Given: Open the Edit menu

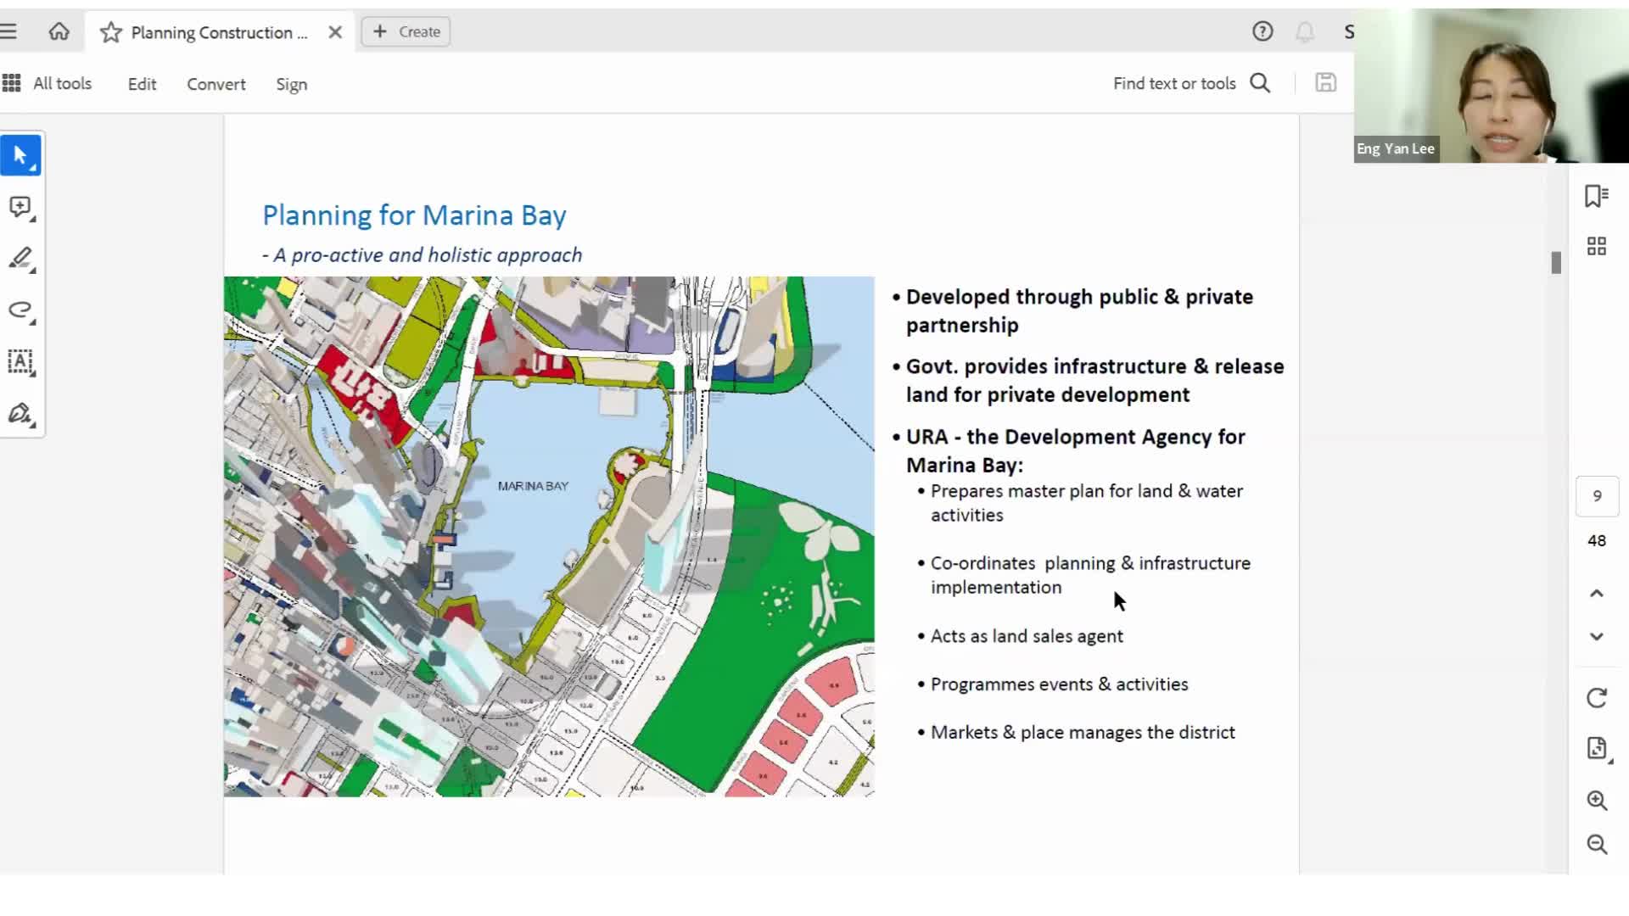Looking at the screenshot, I should [142, 84].
